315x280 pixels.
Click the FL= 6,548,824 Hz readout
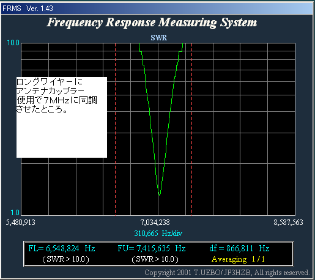tap(62, 248)
